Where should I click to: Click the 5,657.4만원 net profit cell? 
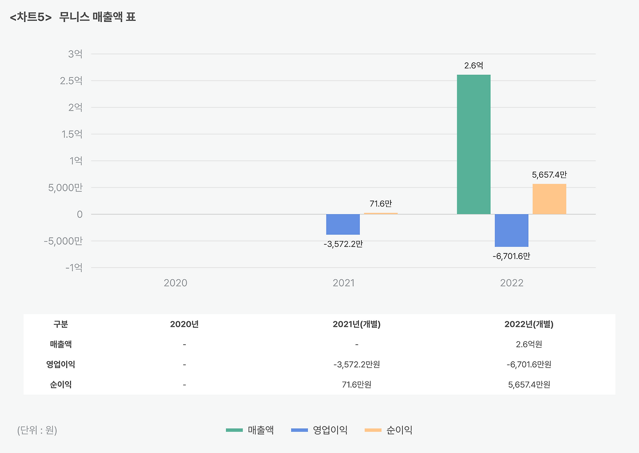coord(529,384)
